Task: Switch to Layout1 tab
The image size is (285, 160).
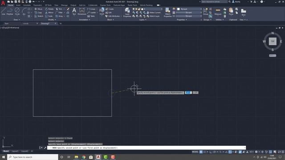Action: [x=15, y=151]
